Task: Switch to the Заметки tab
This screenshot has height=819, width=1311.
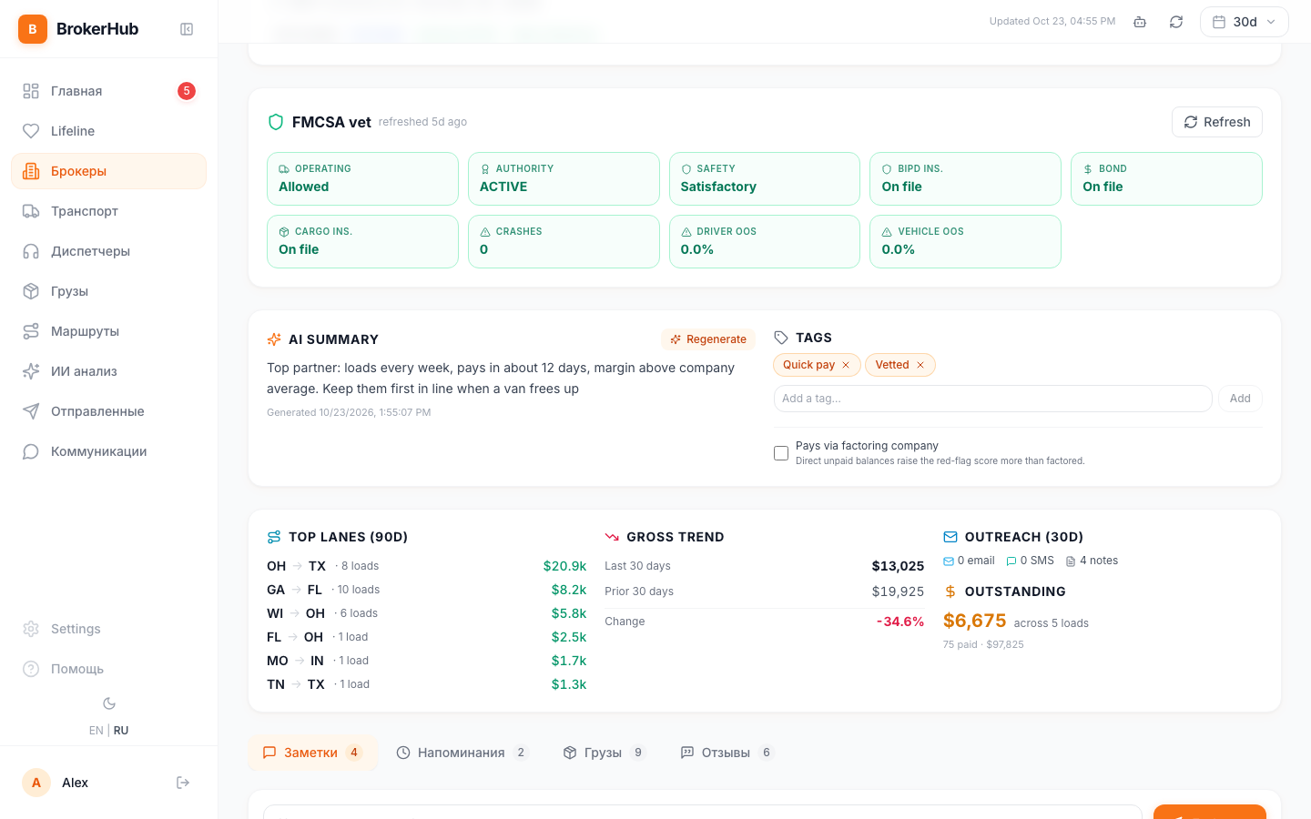Action: point(313,753)
